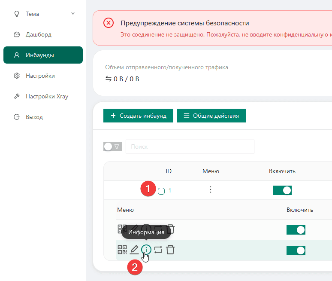Open three-dot menu for inbound 1
The image size is (332, 281).
210,190
